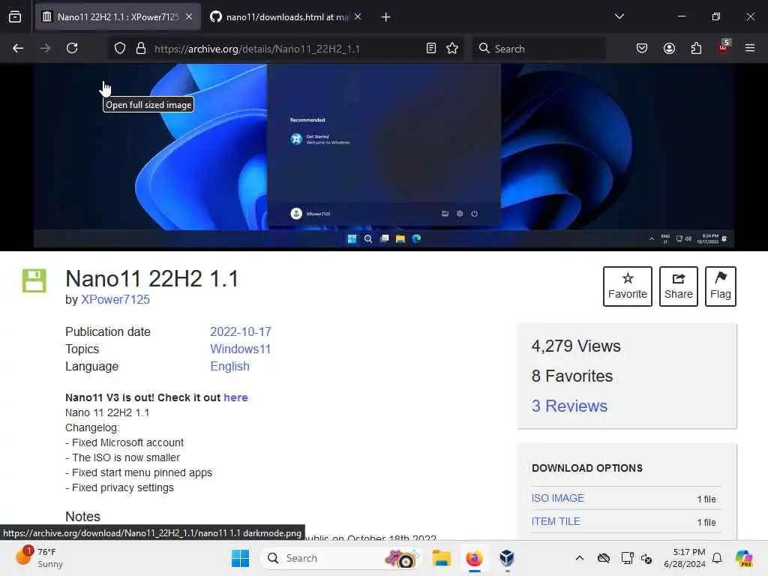Follow the 'here' link for Nano11 V3
Image resolution: width=768 pixels, height=576 pixels.
coord(235,397)
